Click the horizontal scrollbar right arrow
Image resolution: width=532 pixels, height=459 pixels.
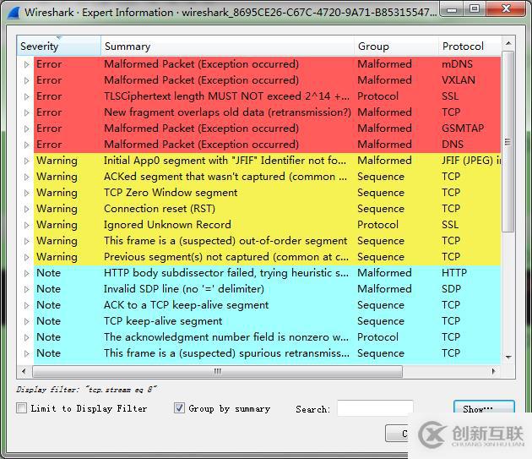(494, 371)
